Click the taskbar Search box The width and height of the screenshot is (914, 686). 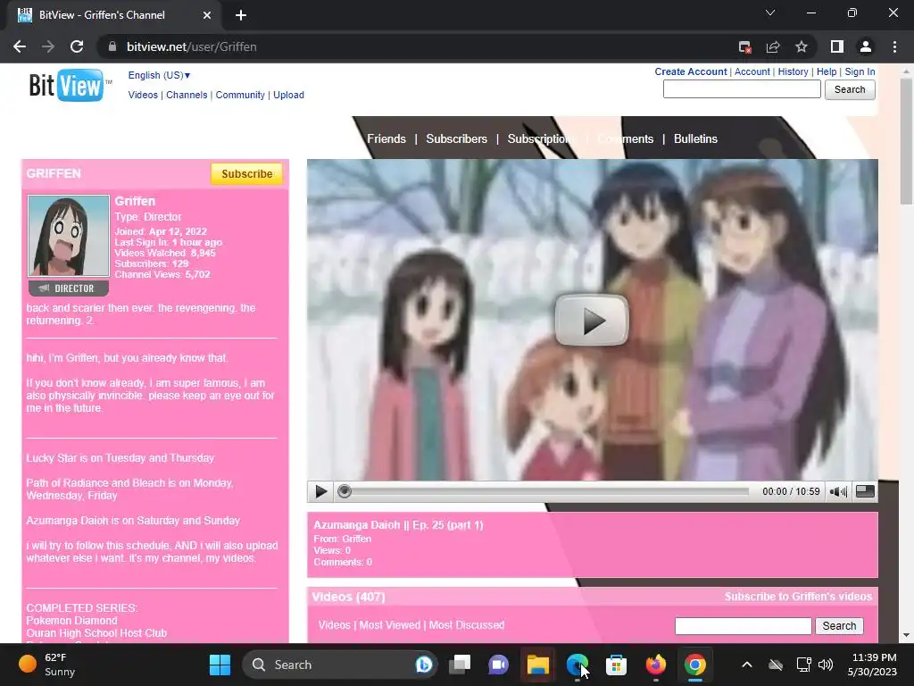coord(340,665)
